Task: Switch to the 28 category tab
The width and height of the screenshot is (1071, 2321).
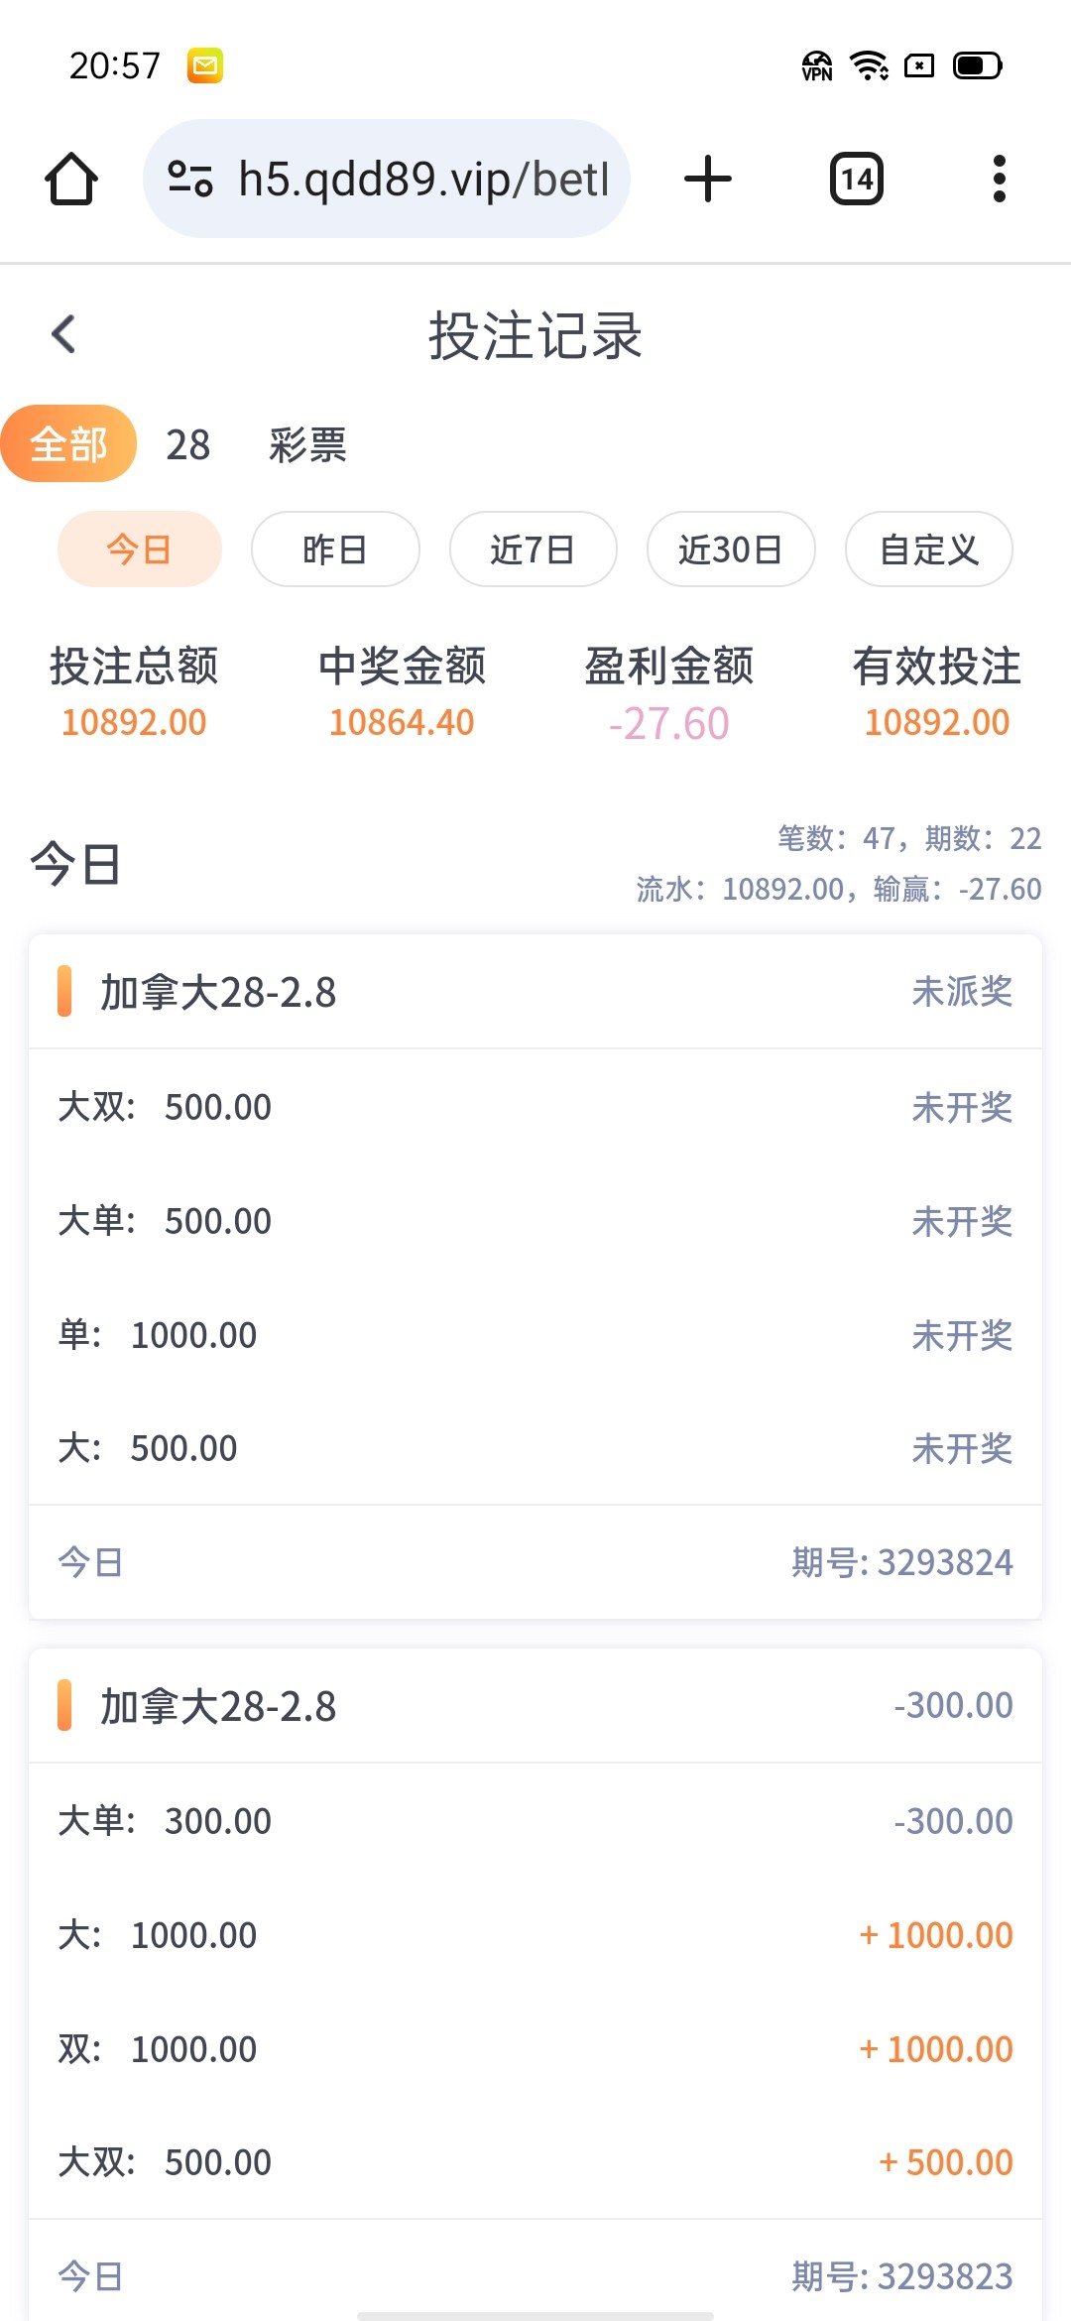Action: (x=187, y=445)
